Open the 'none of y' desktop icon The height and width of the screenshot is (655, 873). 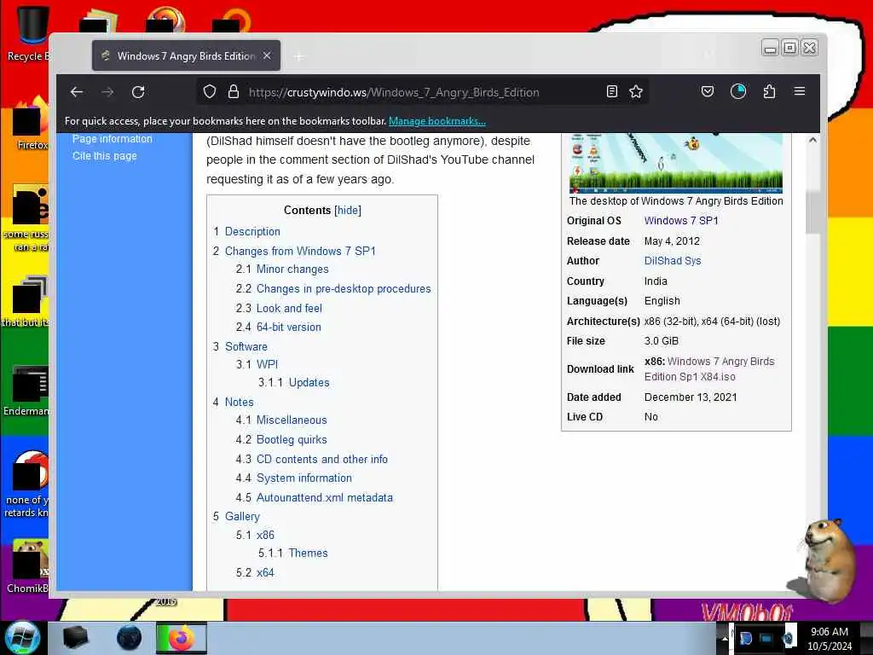click(28, 484)
